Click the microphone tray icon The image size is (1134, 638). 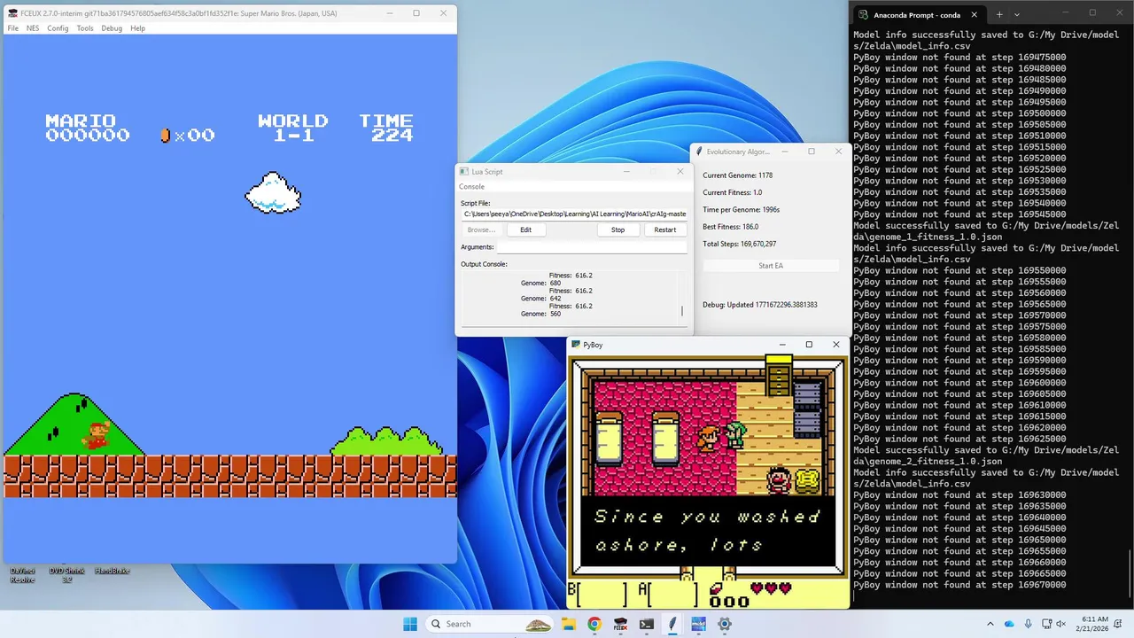tap(1028, 624)
